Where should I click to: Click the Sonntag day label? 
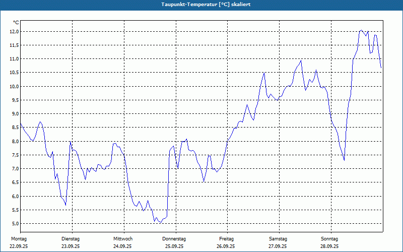pyautogui.click(x=329, y=239)
